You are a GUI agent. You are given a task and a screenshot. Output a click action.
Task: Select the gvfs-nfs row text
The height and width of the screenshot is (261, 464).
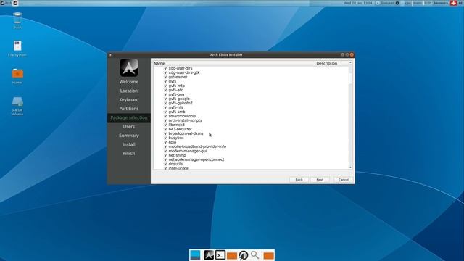point(175,107)
